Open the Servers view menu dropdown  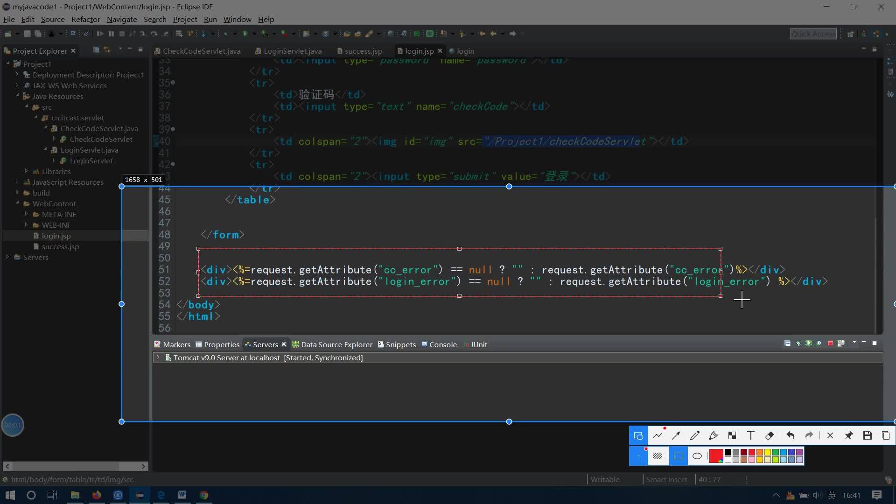[x=854, y=343]
